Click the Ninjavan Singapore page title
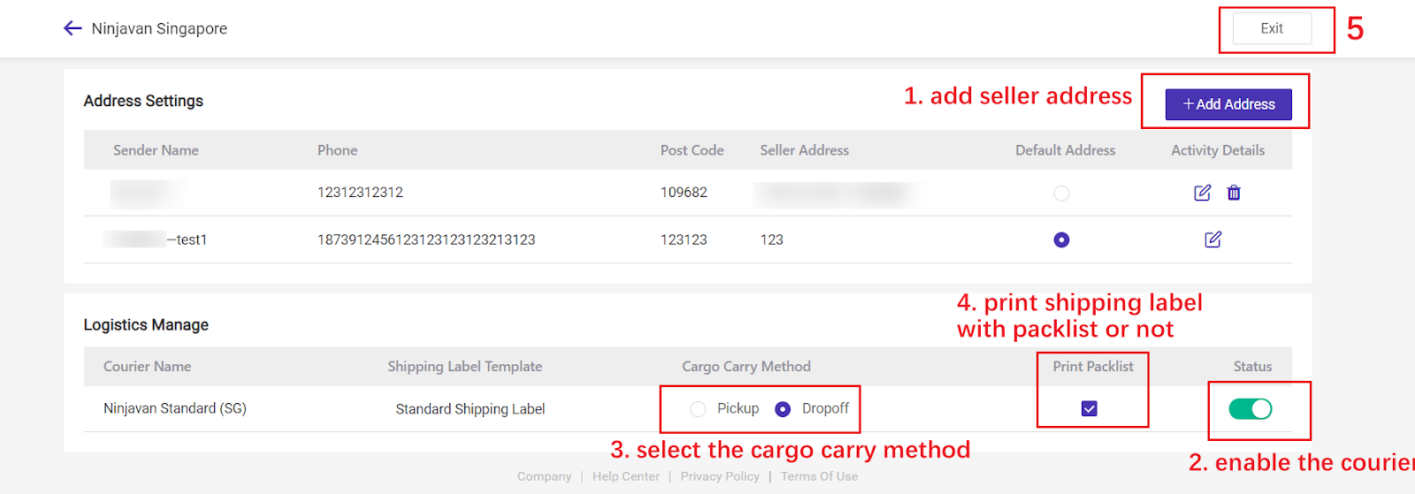Viewport: 1415px width, 494px height. click(x=159, y=28)
